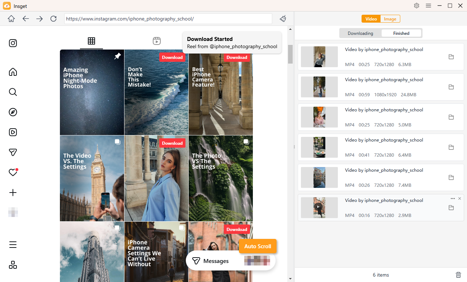Switch the right panel to Image mode
The image size is (467, 282).
(x=390, y=19)
